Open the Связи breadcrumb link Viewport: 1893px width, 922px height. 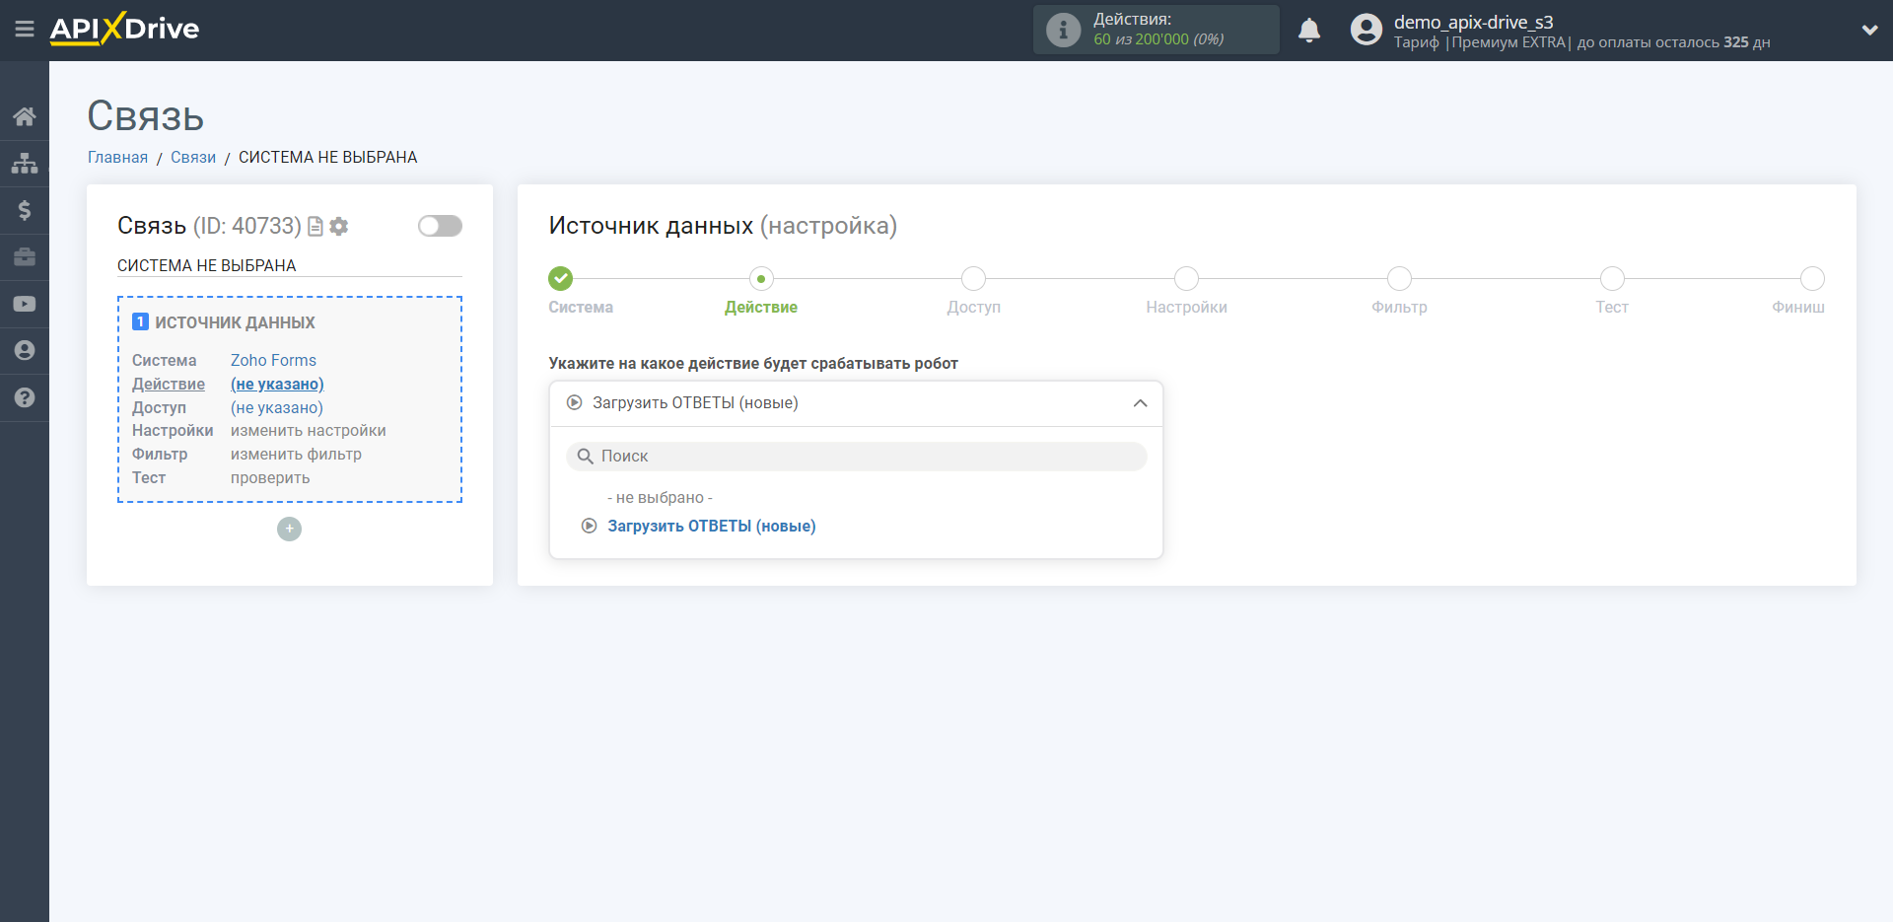point(193,158)
